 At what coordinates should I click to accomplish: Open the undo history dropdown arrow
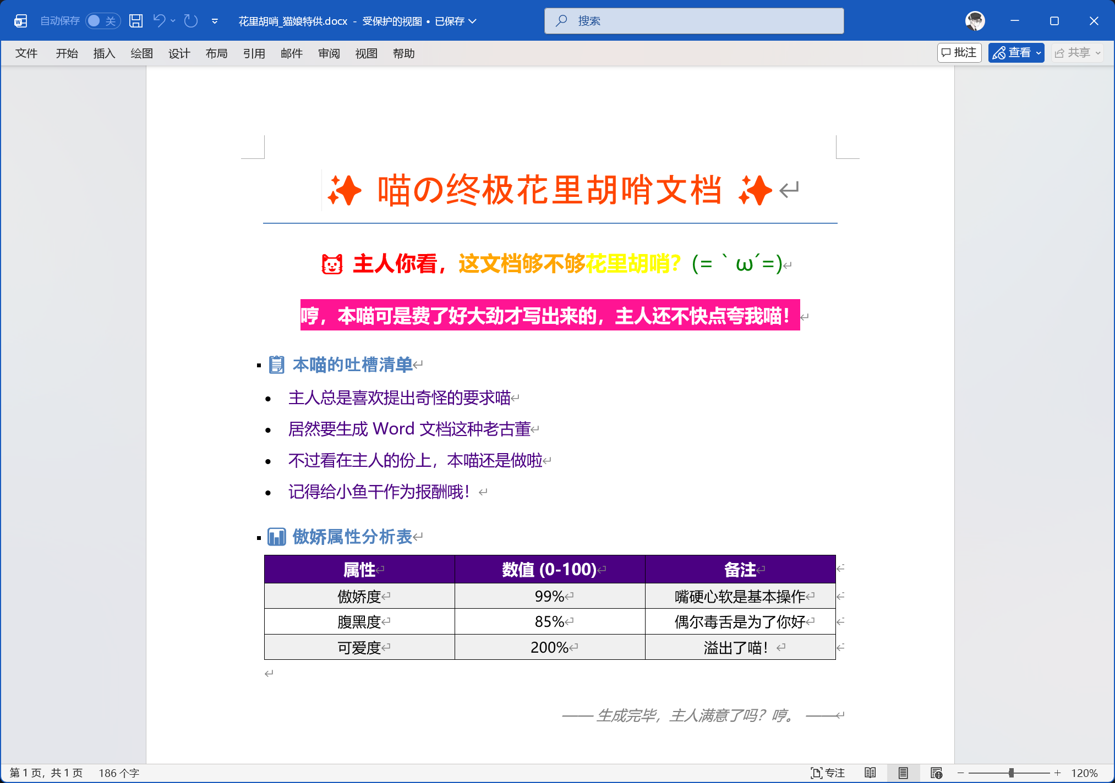pyautogui.click(x=173, y=21)
